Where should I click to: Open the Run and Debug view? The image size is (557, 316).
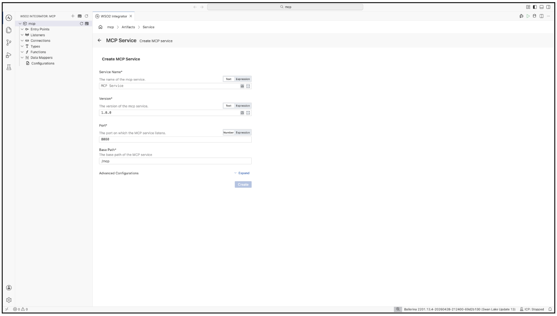(x=9, y=55)
